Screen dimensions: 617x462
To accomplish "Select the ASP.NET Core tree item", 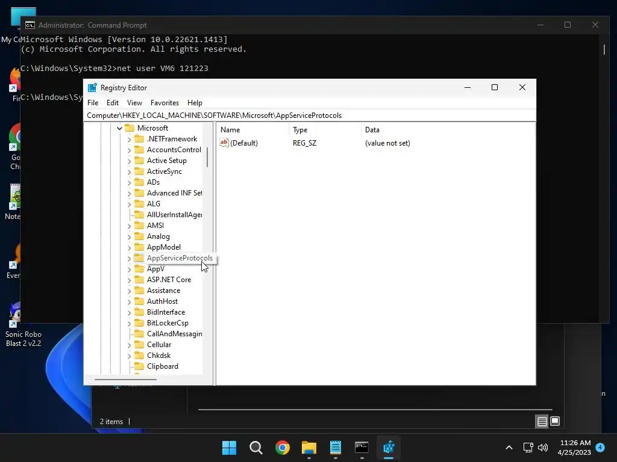I will pos(169,280).
